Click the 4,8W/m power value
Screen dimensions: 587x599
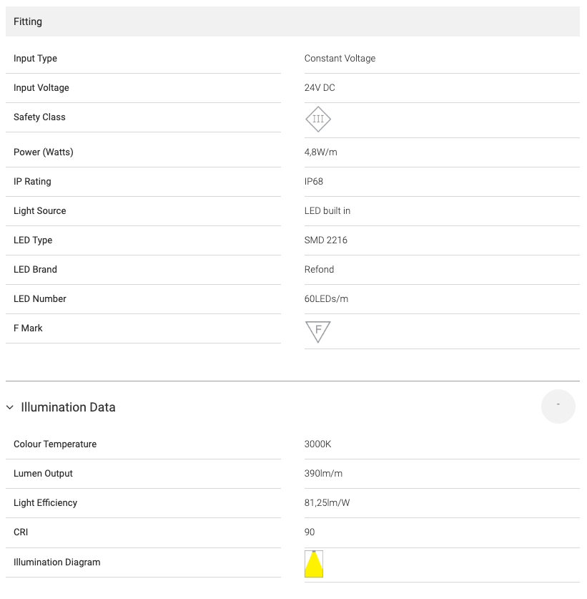320,152
